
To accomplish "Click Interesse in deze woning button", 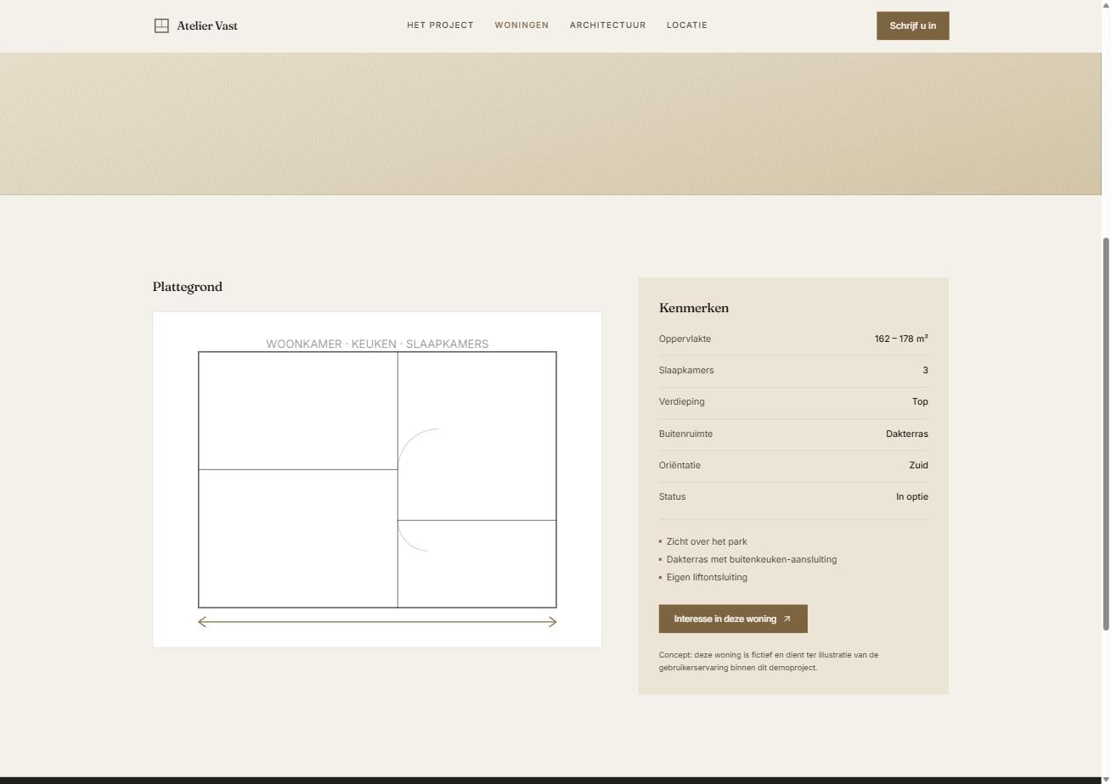I will 733,619.
